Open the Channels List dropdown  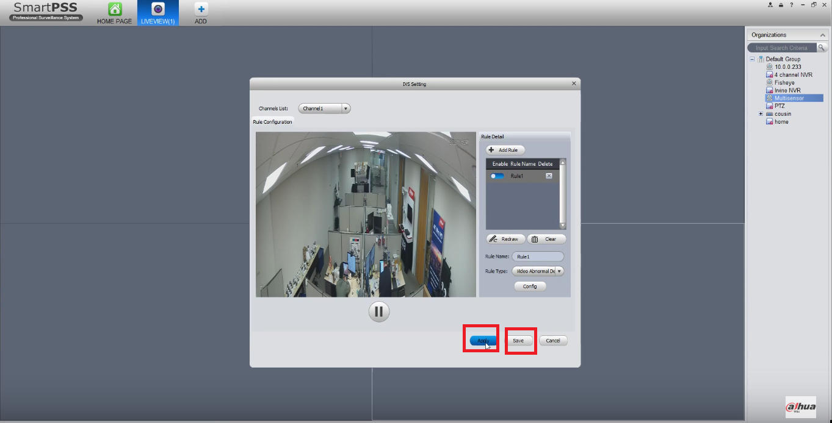click(x=324, y=108)
